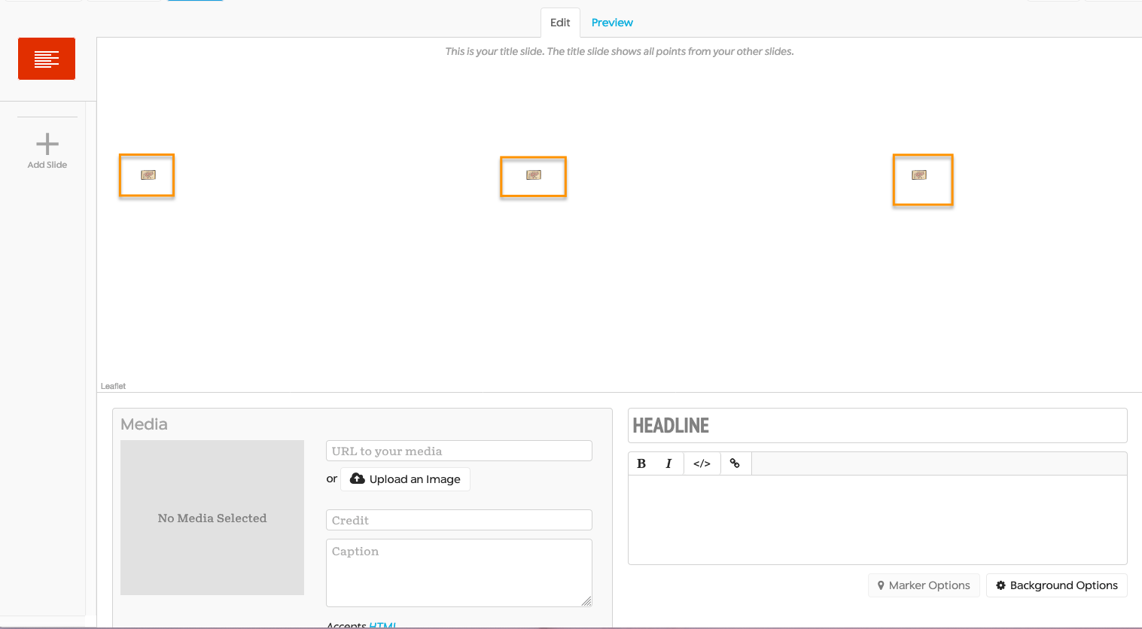
Task: Click the No Media Selected placeholder
Action: [212, 518]
